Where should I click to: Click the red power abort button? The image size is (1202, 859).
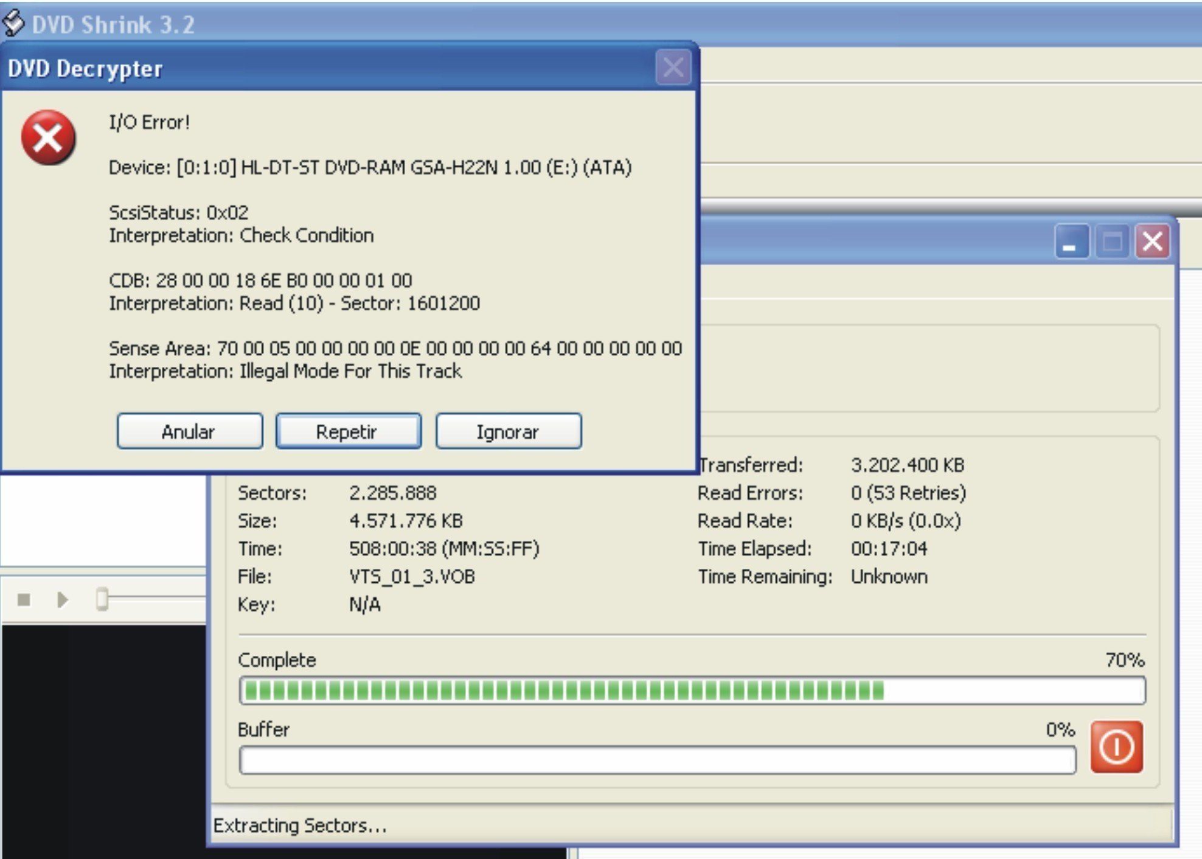tap(1116, 747)
